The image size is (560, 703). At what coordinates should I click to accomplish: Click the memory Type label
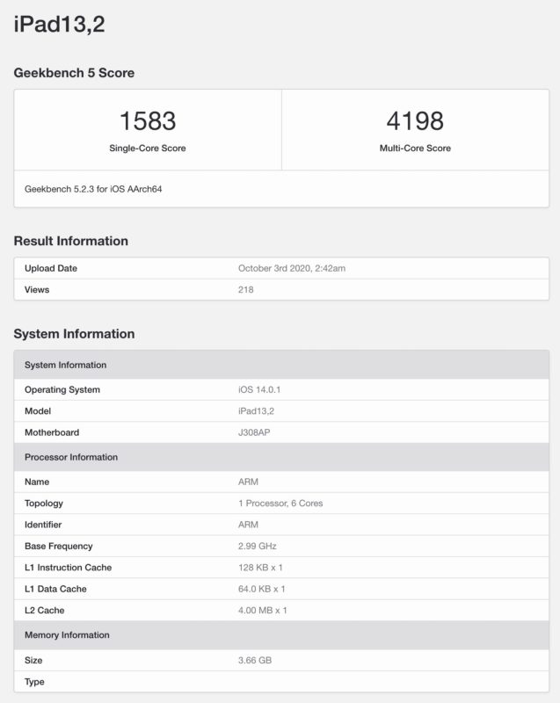34,682
